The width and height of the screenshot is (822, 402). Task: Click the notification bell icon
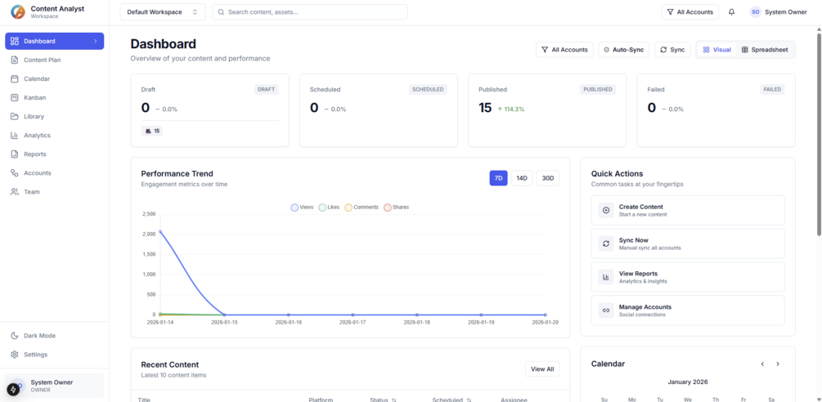[x=731, y=12]
